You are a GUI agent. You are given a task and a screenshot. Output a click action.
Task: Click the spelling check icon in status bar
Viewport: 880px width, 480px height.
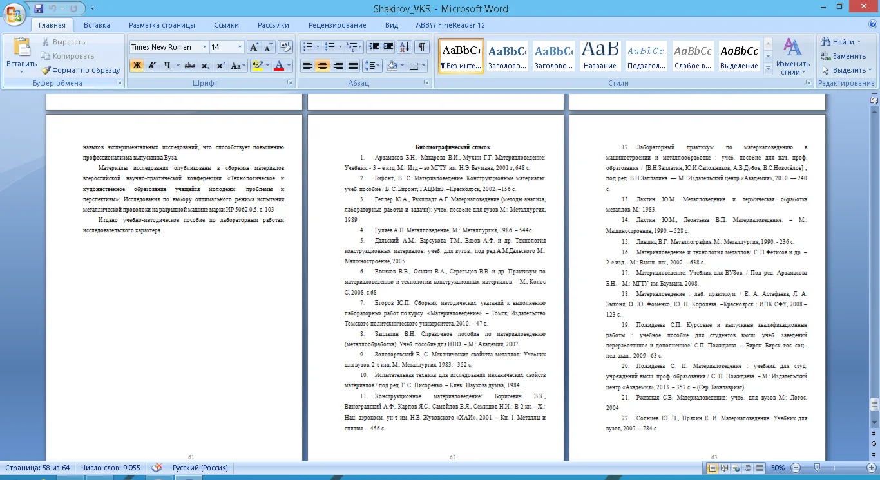click(x=156, y=468)
